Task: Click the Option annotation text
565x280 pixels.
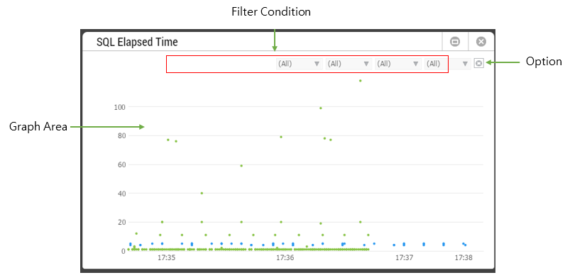Action: point(544,62)
